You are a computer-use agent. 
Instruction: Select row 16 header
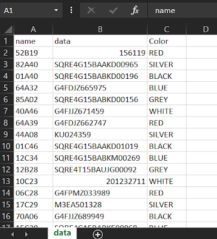[7, 216]
